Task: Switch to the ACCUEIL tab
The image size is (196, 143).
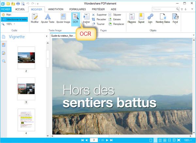Action: (20, 9)
